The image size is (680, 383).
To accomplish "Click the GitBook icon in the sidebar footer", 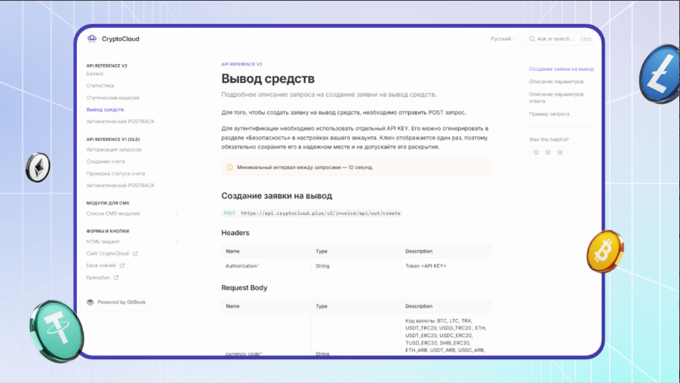I will tap(91, 302).
